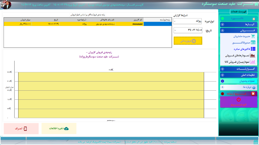Collapse the sales section chevron
The height and width of the screenshot is (145, 259).
(223, 31)
